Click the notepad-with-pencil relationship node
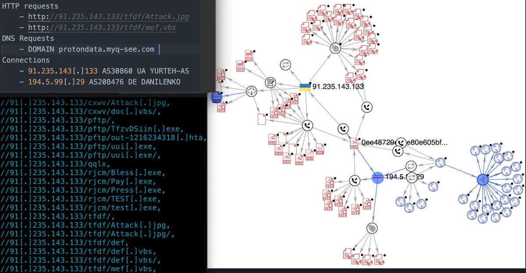 point(270,82)
